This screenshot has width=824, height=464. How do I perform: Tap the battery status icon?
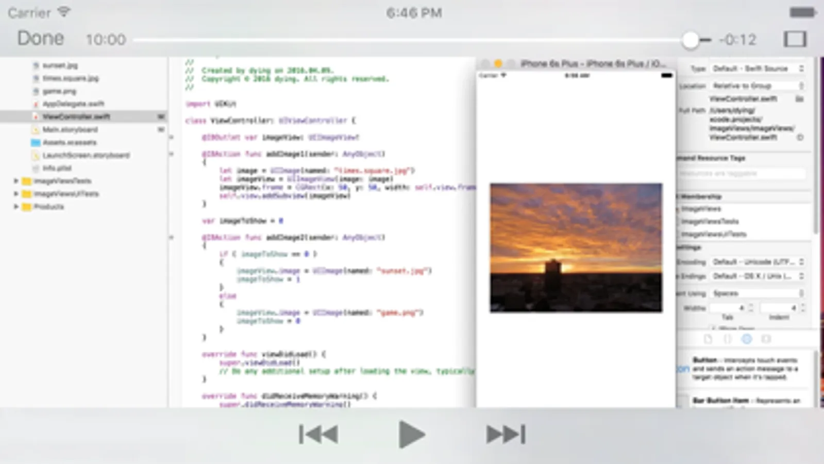tap(802, 12)
